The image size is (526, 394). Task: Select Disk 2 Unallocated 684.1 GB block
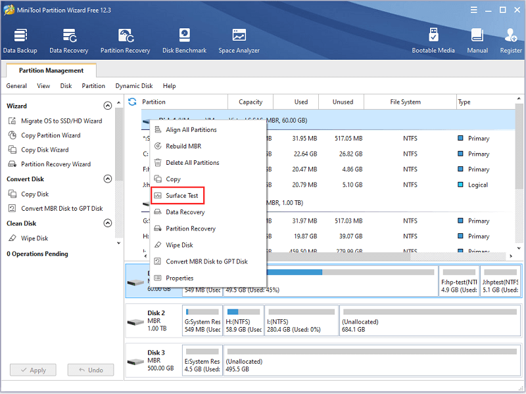(430, 320)
